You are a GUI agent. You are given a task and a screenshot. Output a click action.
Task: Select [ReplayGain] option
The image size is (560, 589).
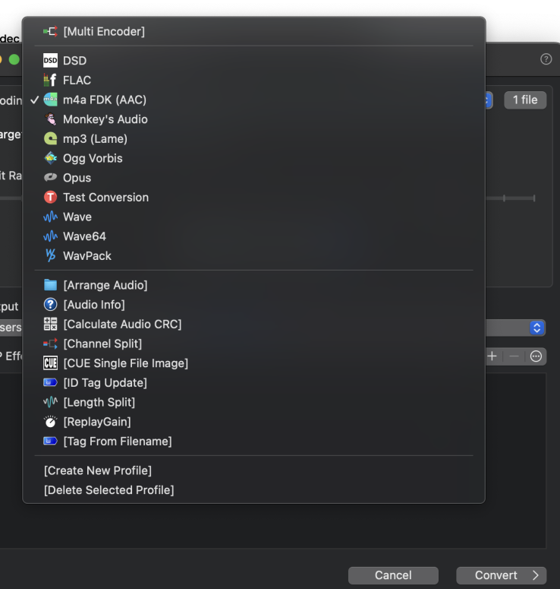click(253, 422)
